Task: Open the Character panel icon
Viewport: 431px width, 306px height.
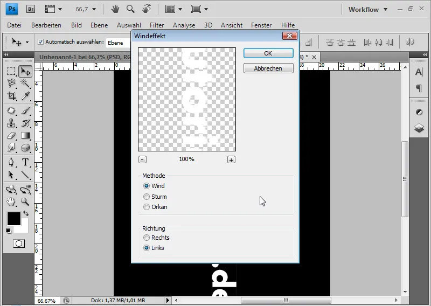Action: click(419, 72)
